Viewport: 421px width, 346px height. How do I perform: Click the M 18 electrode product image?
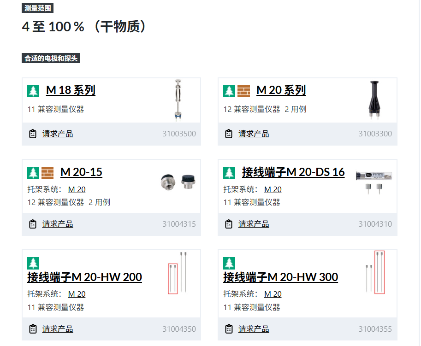178,100
